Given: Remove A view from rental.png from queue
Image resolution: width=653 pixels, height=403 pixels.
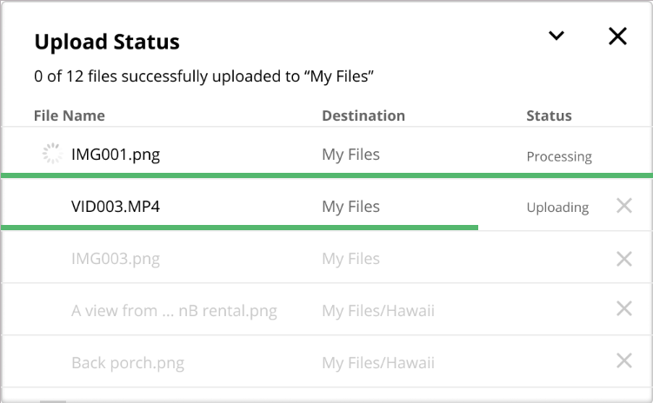Looking at the screenshot, I should coord(623,309).
